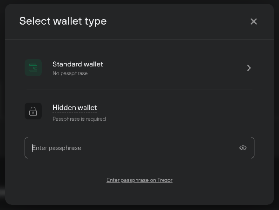The image size is (279, 210).
Task: Focus the Enter passphrase input field
Action: tap(139, 148)
